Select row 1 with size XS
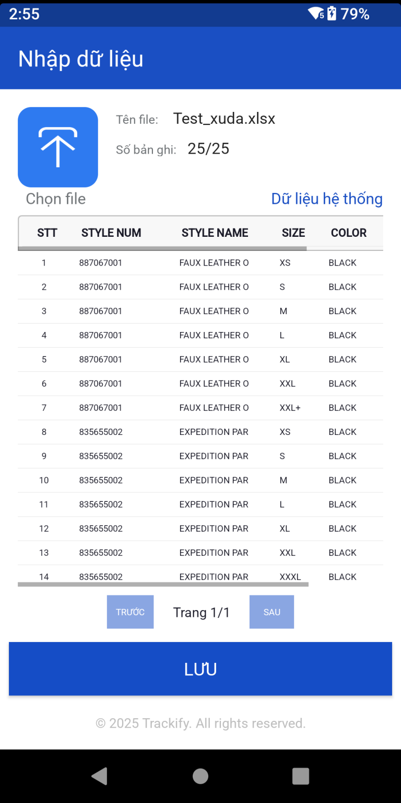The image size is (401, 803). 200,262
